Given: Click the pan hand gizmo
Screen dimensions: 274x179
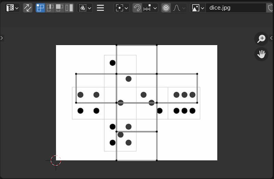Looking at the screenshot, I should (261, 54).
